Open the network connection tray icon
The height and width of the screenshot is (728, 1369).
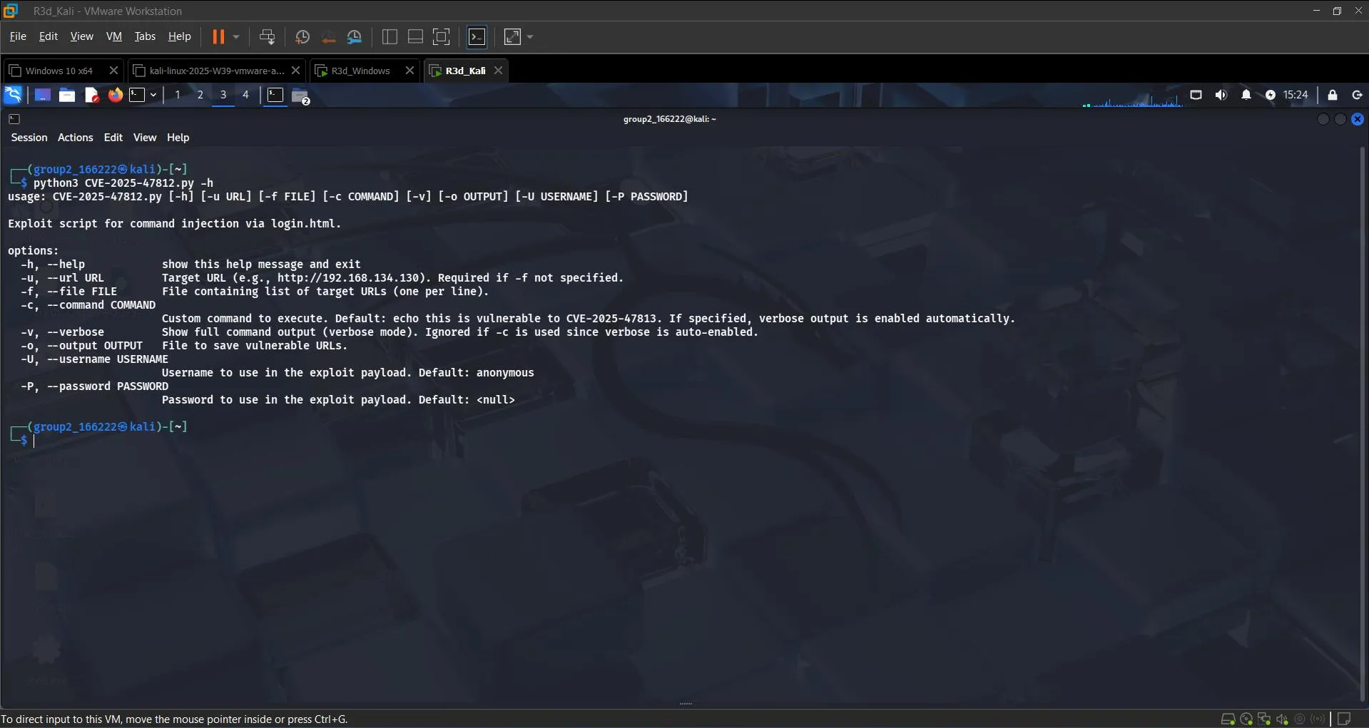pyautogui.click(x=1196, y=95)
